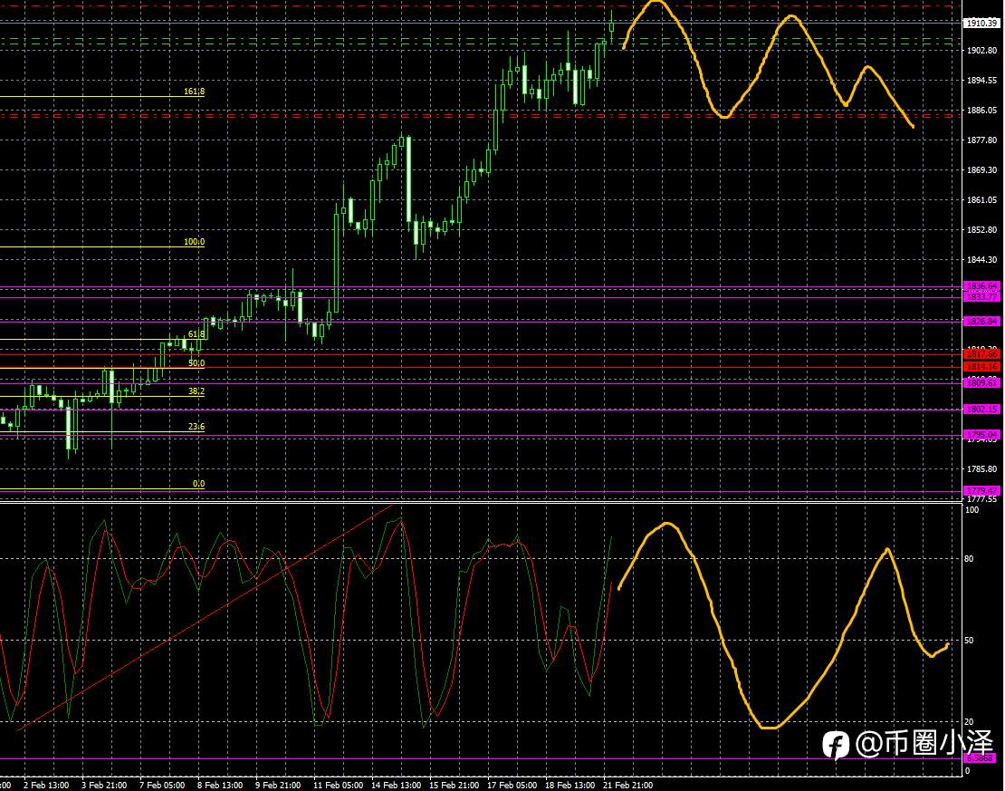
Task: Click the time axis label 8 Feb 13:00
Action: 220,786
